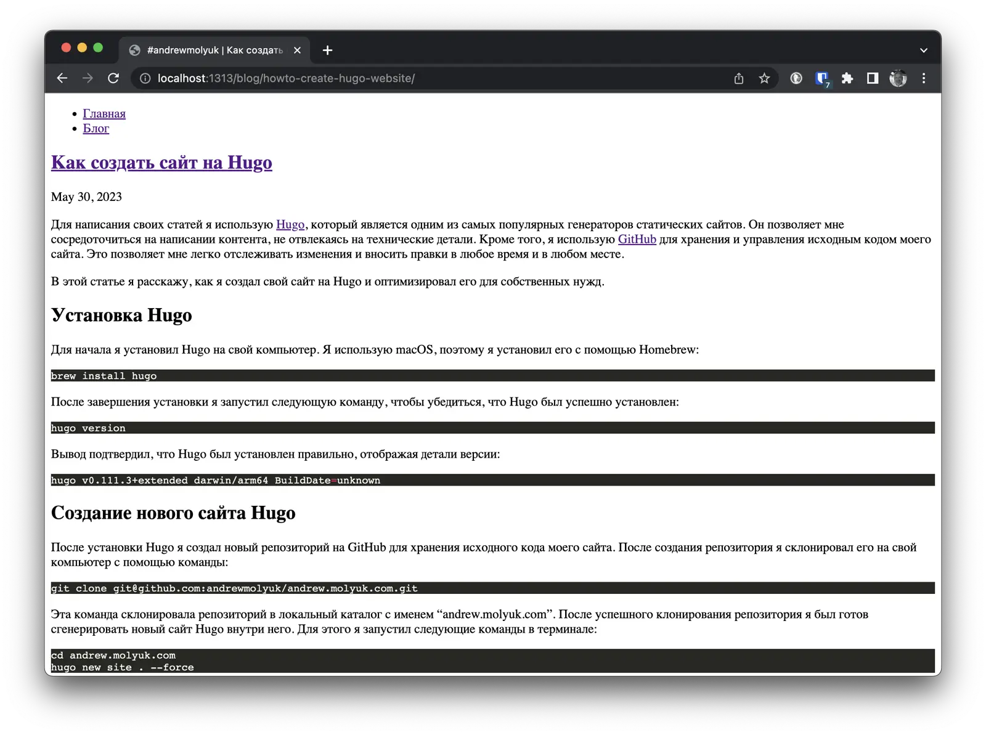Open the "Блог" link
The height and width of the screenshot is (735, 986).
pos(96,128)
